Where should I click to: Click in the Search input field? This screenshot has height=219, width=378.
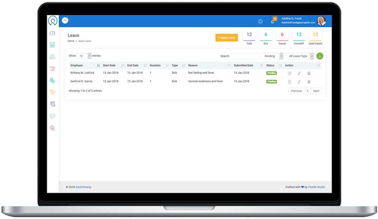(245, 56)
